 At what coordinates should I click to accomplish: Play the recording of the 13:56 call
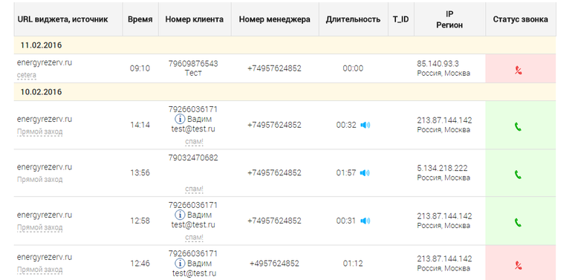(x=365, y=173)
